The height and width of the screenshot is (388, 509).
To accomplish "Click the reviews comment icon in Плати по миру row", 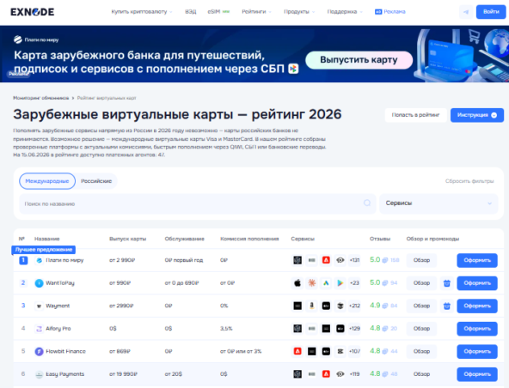I will (x=385, y=260).
